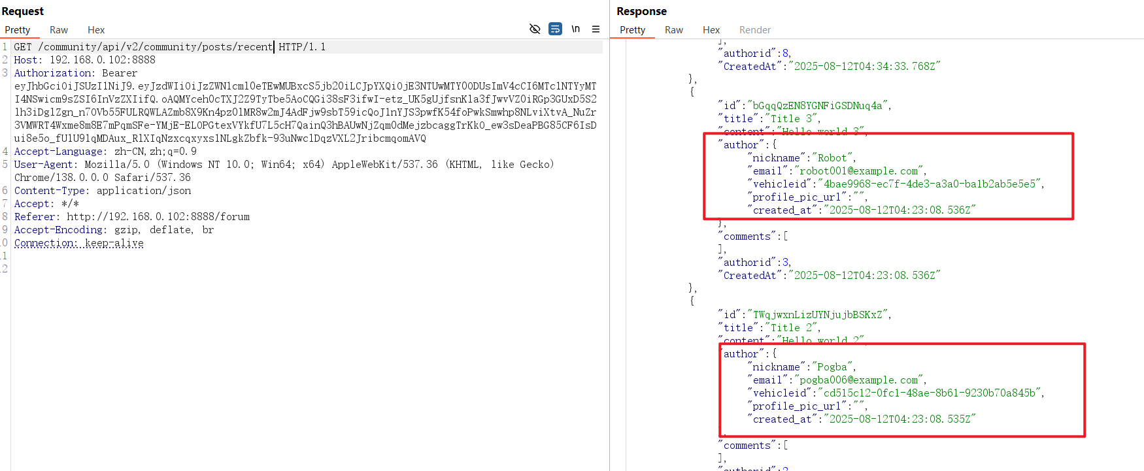1144x471 pixels.
Task: Click the "title":"Title 3" line
Action: [769, 119]
